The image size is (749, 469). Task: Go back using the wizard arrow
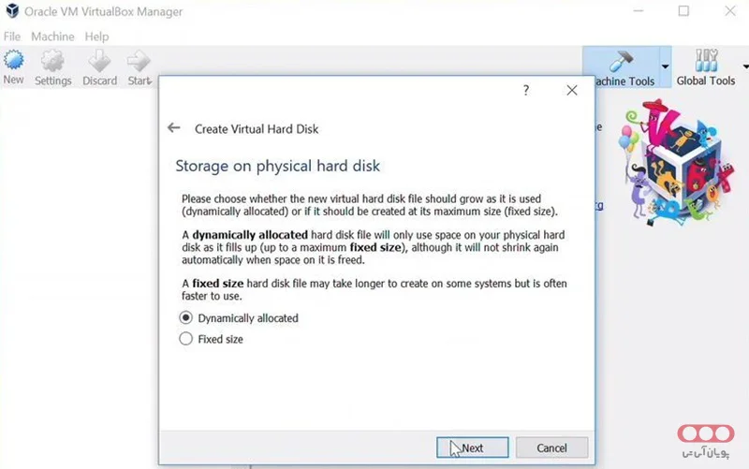tap(173, 128)
